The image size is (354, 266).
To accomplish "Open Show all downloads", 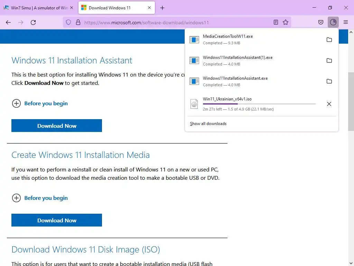I will pos(208,124).
